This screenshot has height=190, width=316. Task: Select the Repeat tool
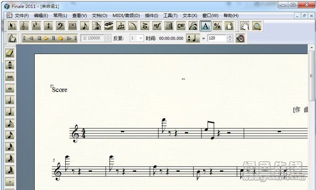169,26
